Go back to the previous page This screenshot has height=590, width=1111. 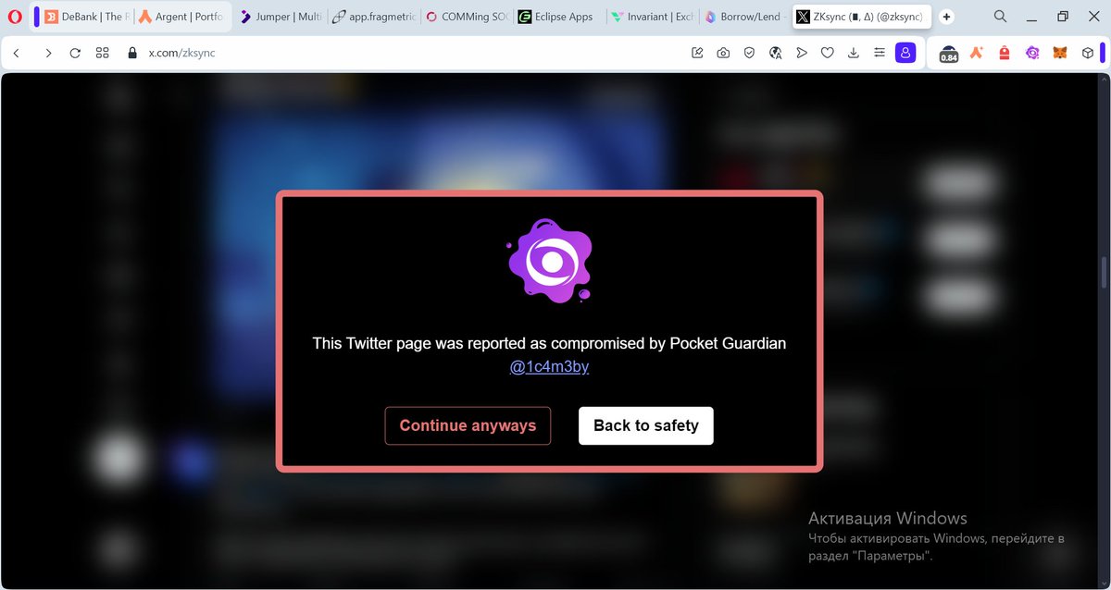click(17, 54)
